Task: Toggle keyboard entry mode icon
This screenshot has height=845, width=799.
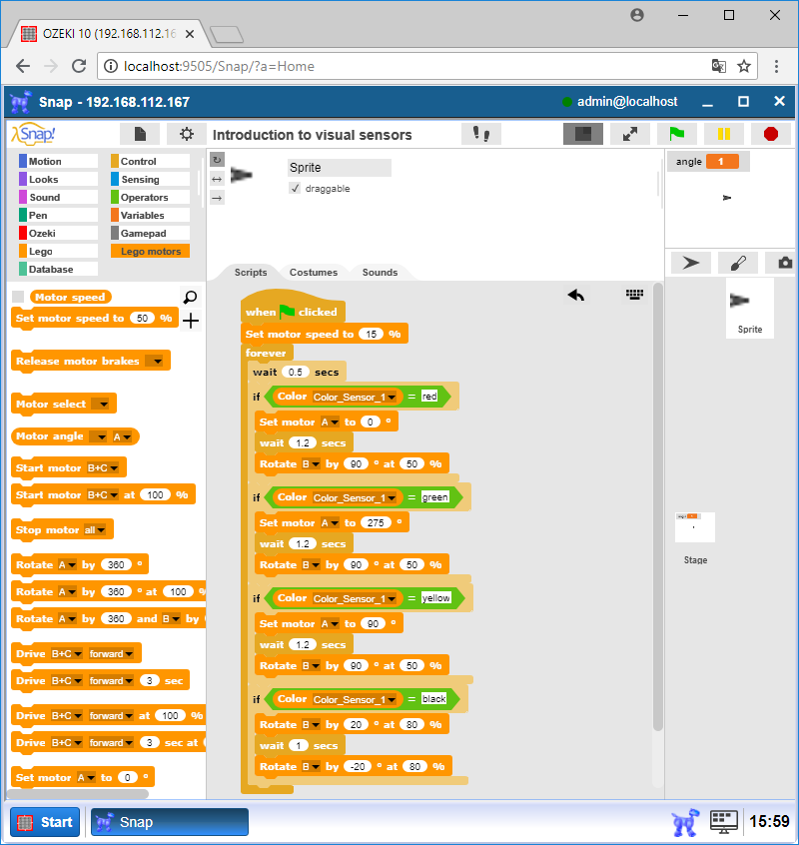Action: click(x=634, y=295)
